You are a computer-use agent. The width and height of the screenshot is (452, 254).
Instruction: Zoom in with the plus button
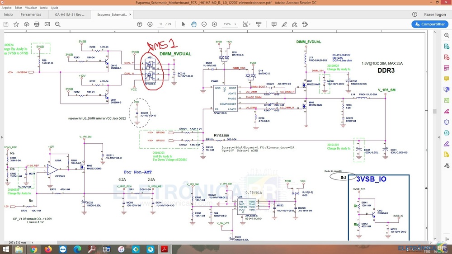(213, 24)
